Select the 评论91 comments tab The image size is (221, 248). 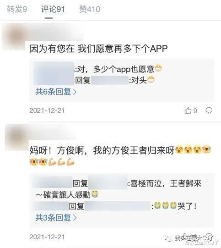point(53,9)
